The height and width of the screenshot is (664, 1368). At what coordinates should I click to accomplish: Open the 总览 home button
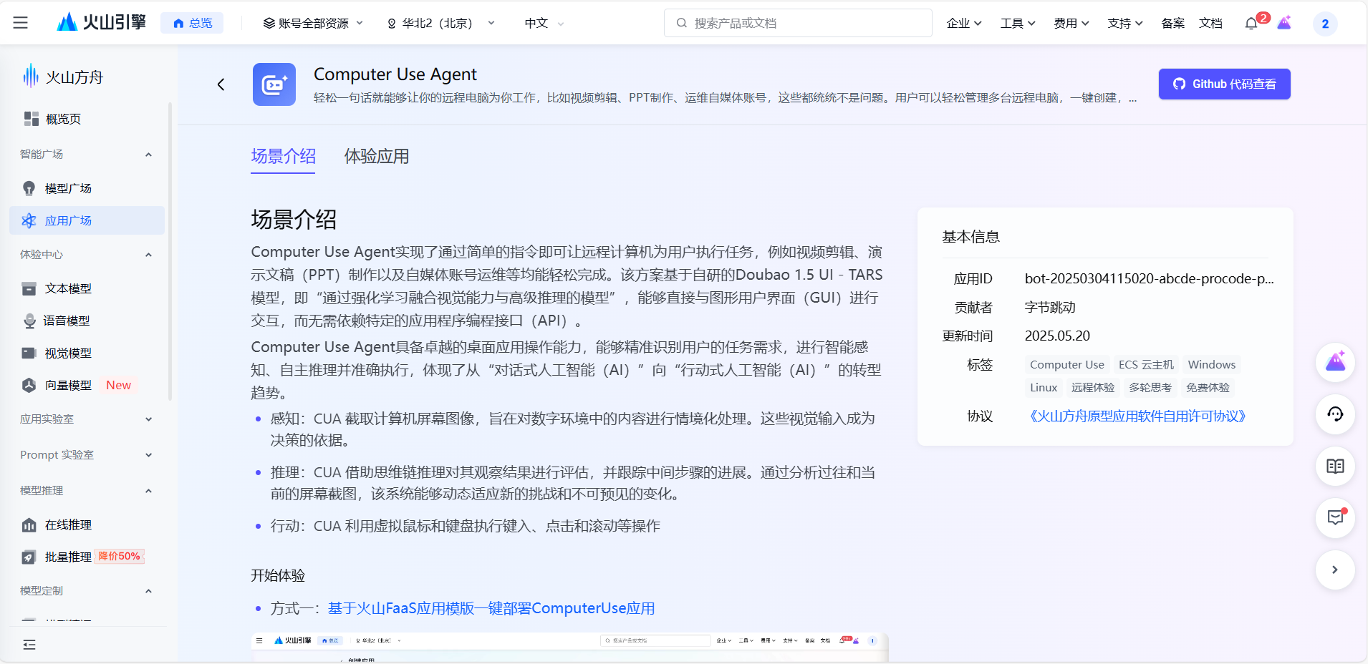coord(192,23)
